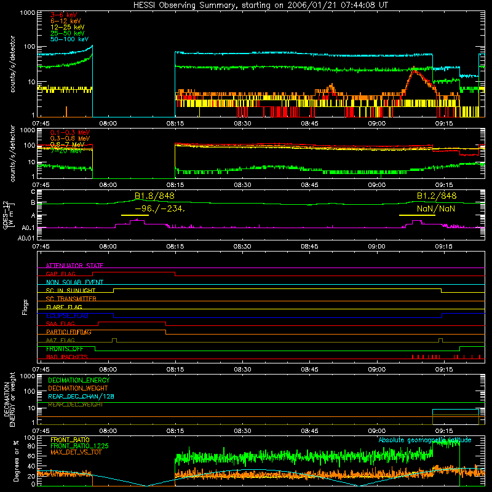Select the yellow flare interval bar under NaN/NaN

point(417,215)
